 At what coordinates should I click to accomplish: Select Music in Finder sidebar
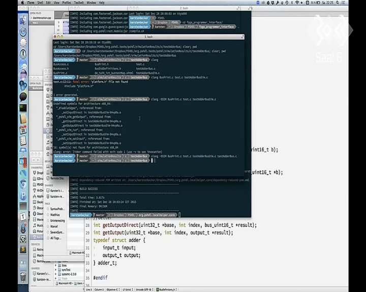click(38, 225)
